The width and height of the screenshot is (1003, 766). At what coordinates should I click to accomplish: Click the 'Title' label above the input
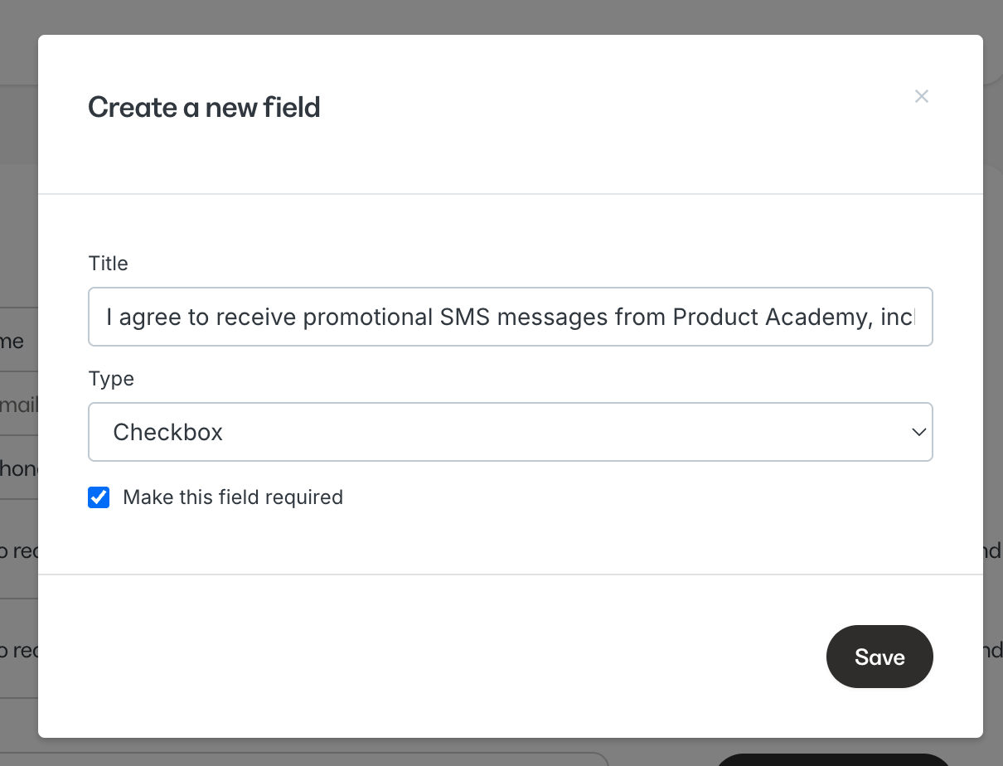pyautogui.click(x=109, y=264)
